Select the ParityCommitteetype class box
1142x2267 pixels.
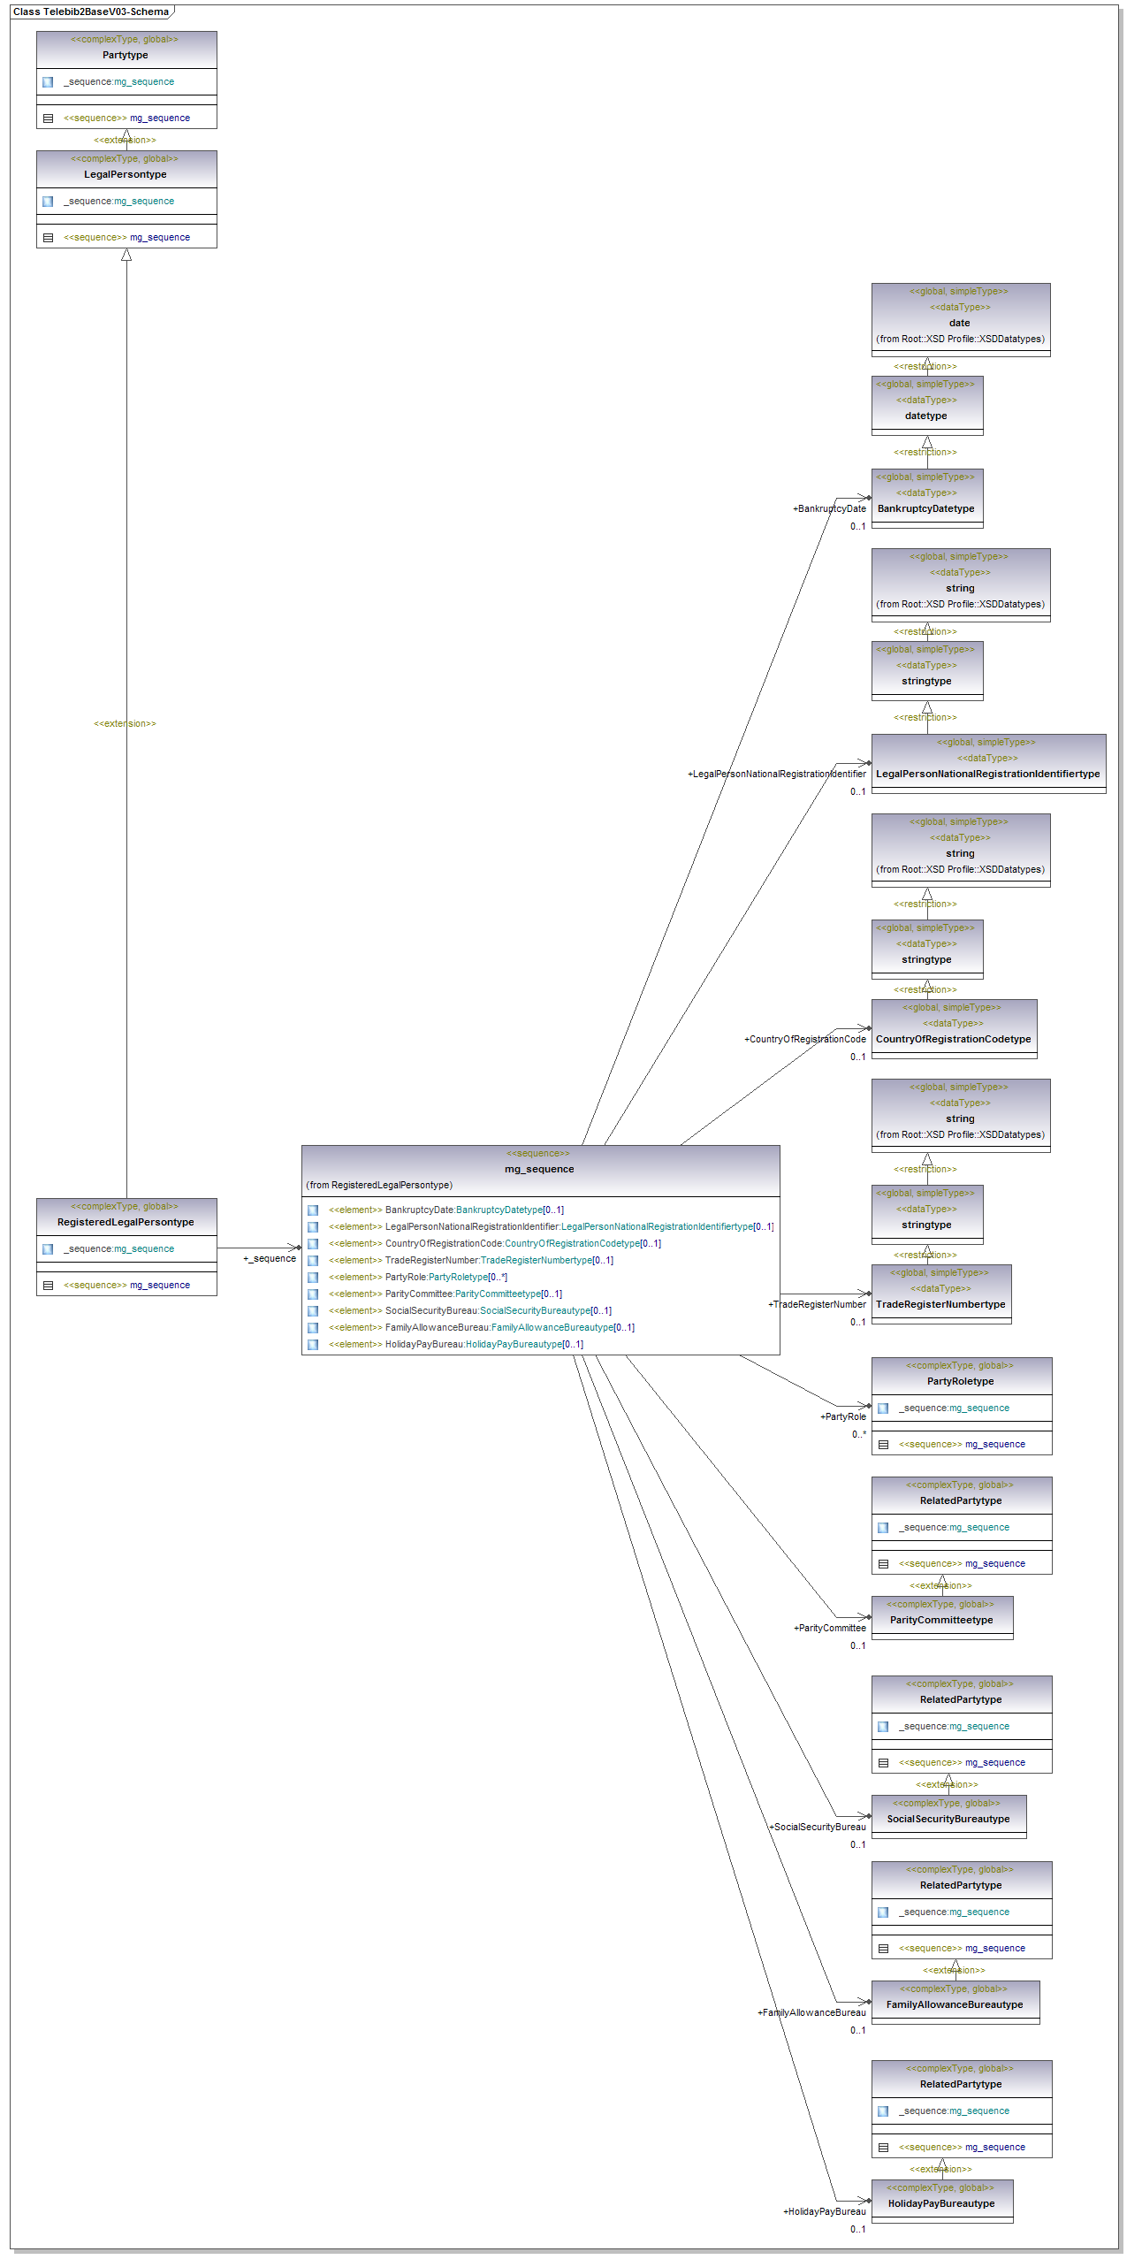coord(941,1618)
